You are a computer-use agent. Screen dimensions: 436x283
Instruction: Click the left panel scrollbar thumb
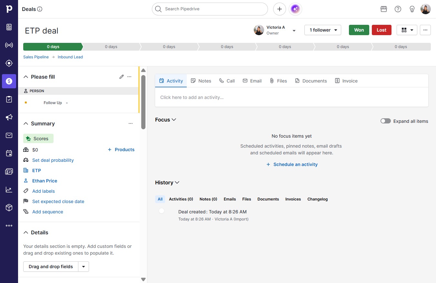point(143,102)
